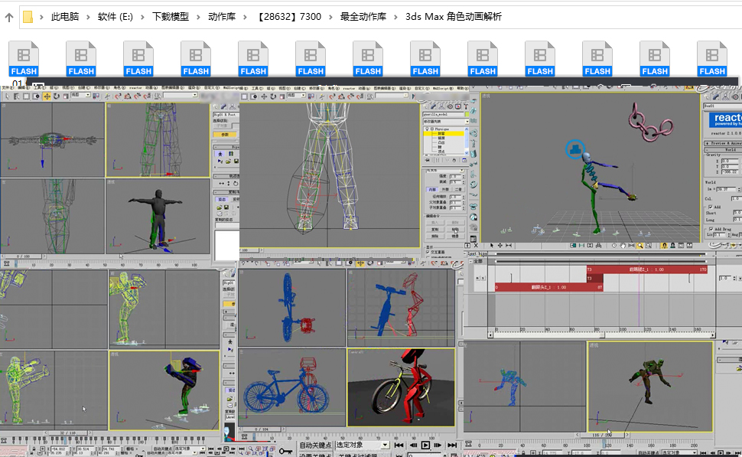Select the Select and Move tool
This screenshot has width=742, height=457.
(x=47, y=96)
